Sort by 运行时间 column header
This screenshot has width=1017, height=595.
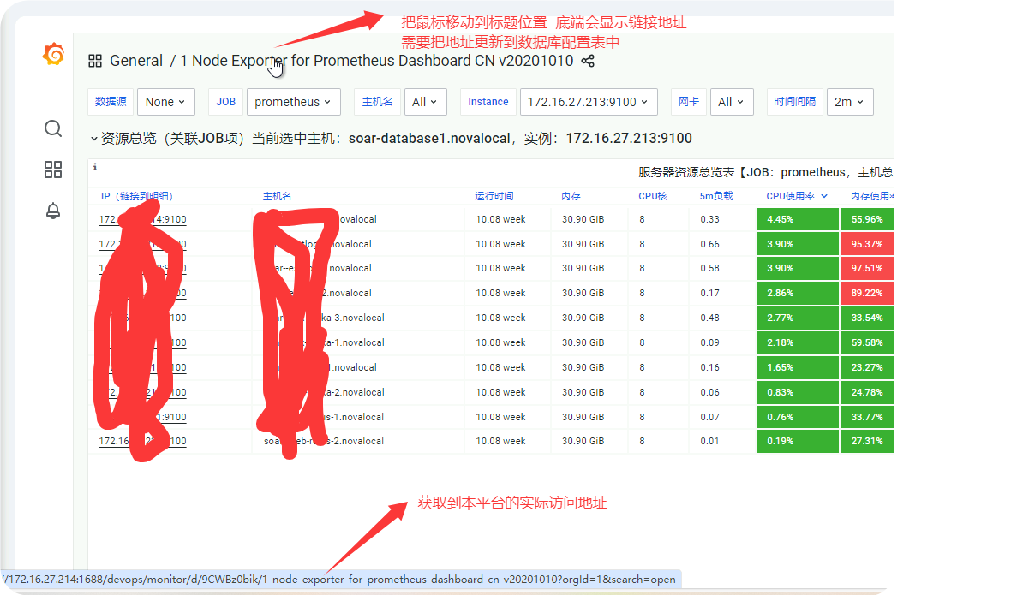pyautogui.click(x=494, y=196)
